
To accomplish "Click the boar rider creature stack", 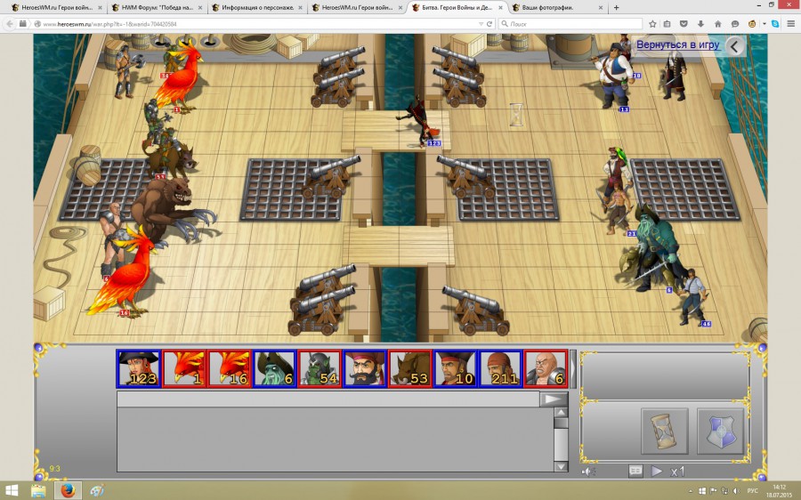I will tap(168, 153).
